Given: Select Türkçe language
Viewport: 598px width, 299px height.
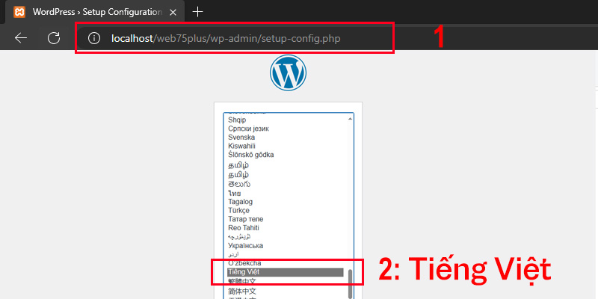Looking at the screenshot, I should (238, 211).
